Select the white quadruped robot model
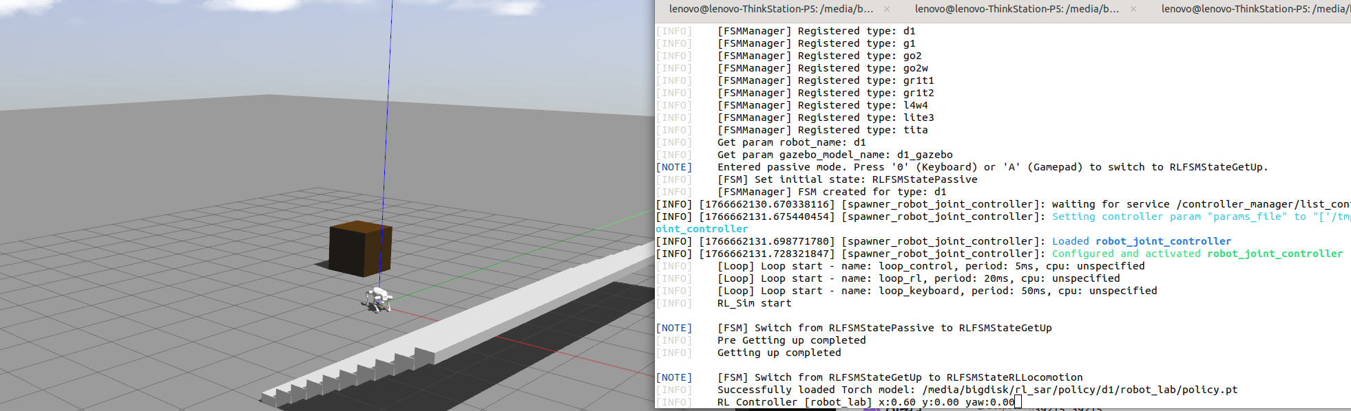Viewport: 1351px width, 411px height. coord(378,300)
